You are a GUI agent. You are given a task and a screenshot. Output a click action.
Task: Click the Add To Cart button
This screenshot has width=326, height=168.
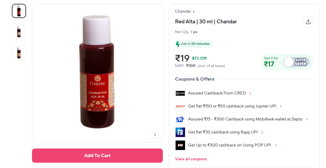tap(97, 156)
